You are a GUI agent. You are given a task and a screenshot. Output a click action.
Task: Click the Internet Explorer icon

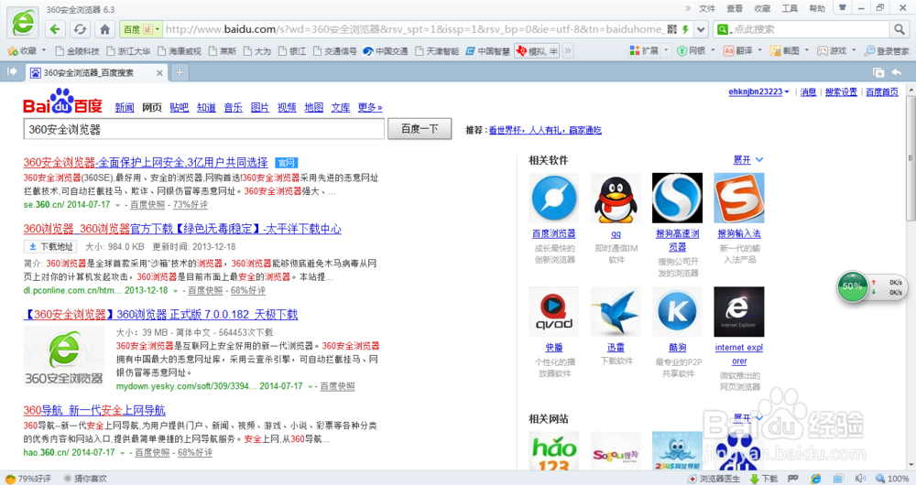(x=739, y=312)
